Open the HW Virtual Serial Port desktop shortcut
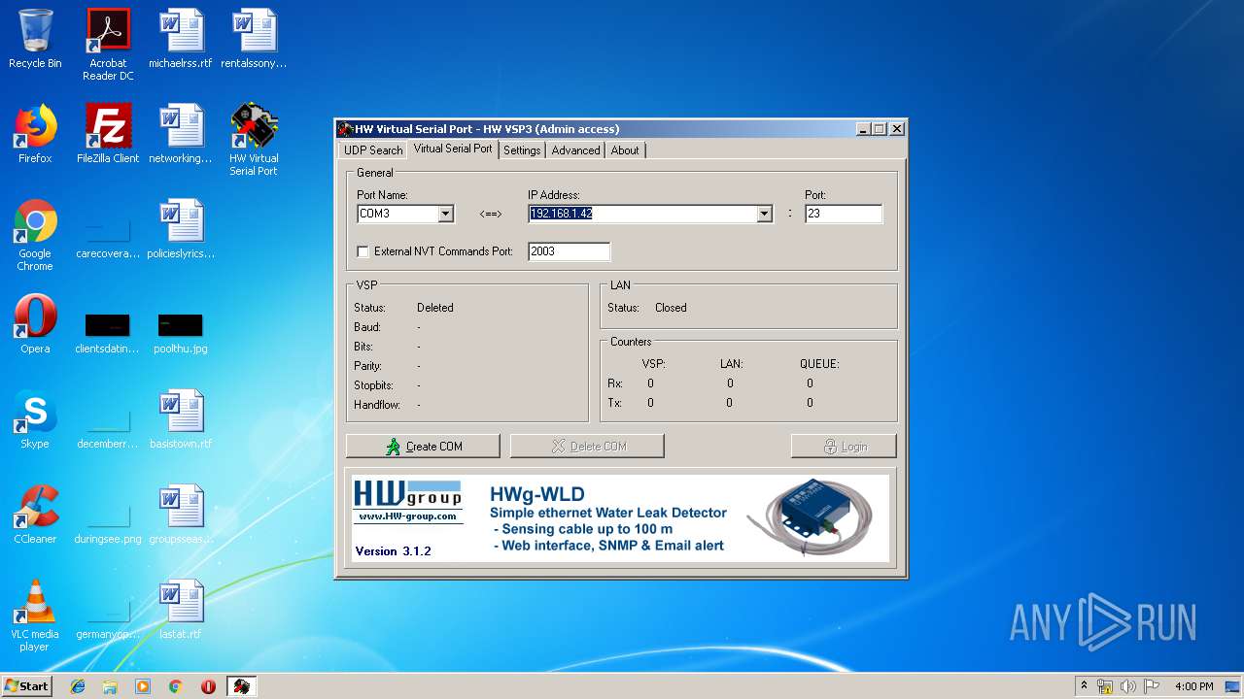Image resolution: width=1244 pixels, height=699 pixels. point(254,140)
